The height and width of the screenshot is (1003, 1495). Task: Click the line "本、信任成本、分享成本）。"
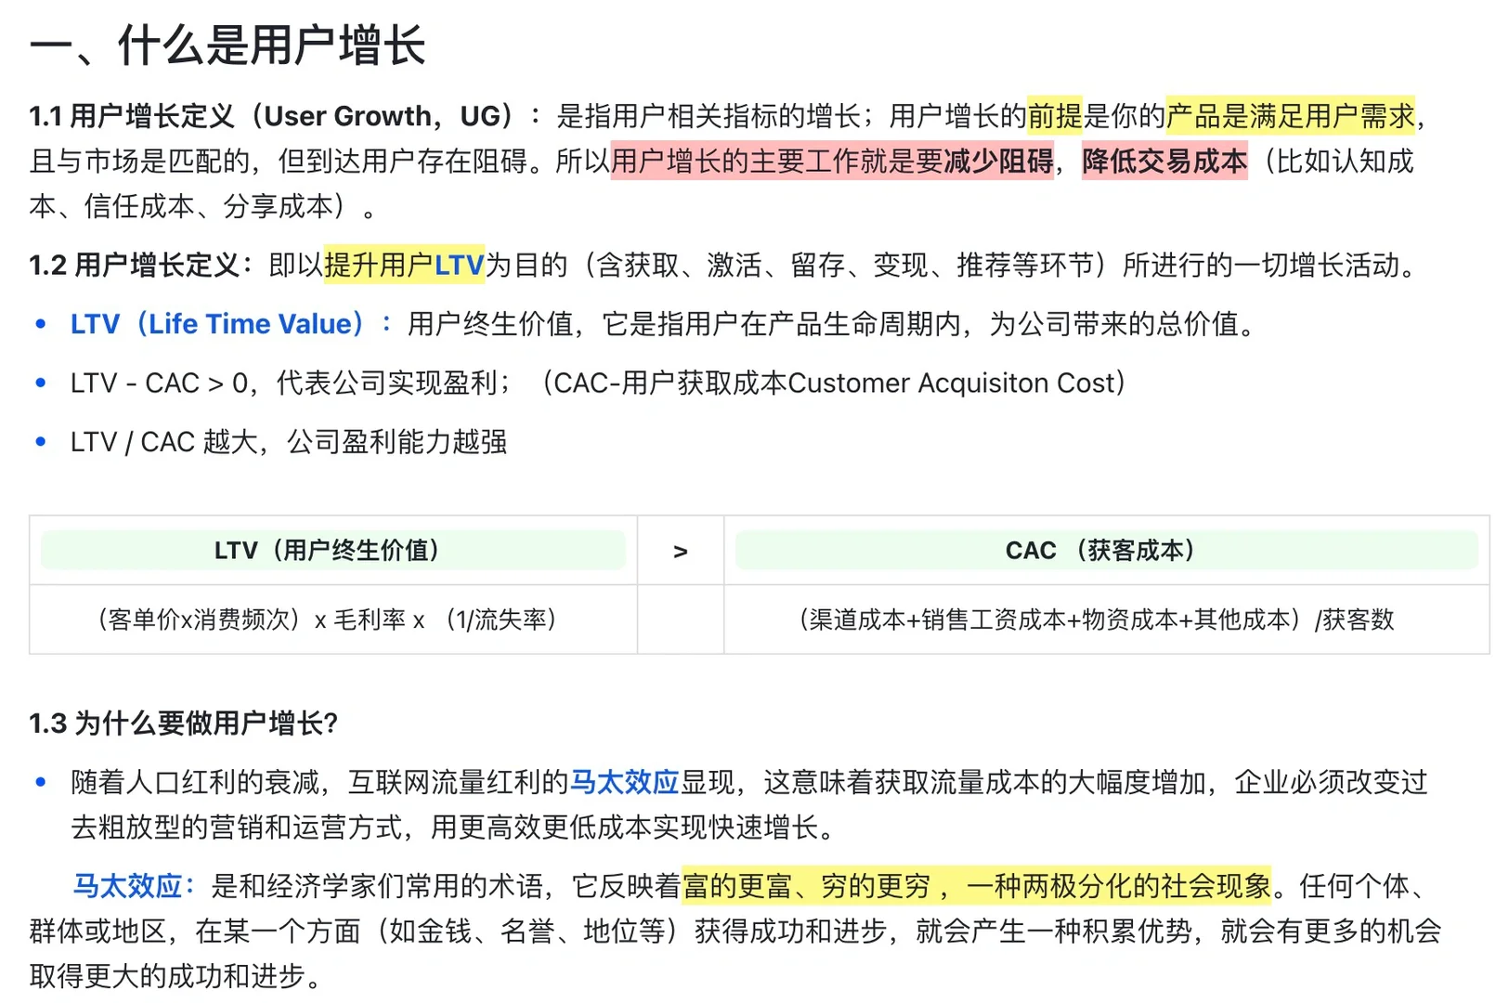(x=203, y=206)
